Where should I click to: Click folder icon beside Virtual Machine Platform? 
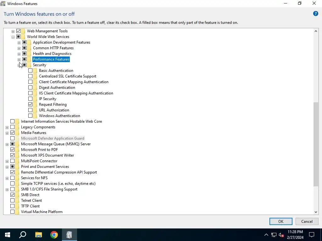(17, 212)
